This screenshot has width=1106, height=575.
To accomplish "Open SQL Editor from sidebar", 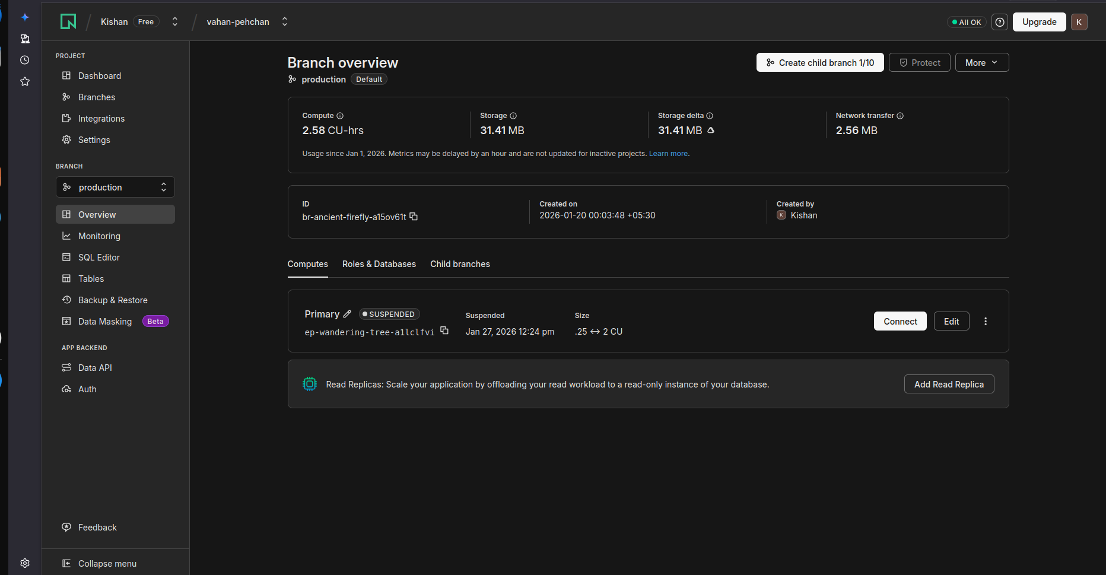I will coord(98,257).
